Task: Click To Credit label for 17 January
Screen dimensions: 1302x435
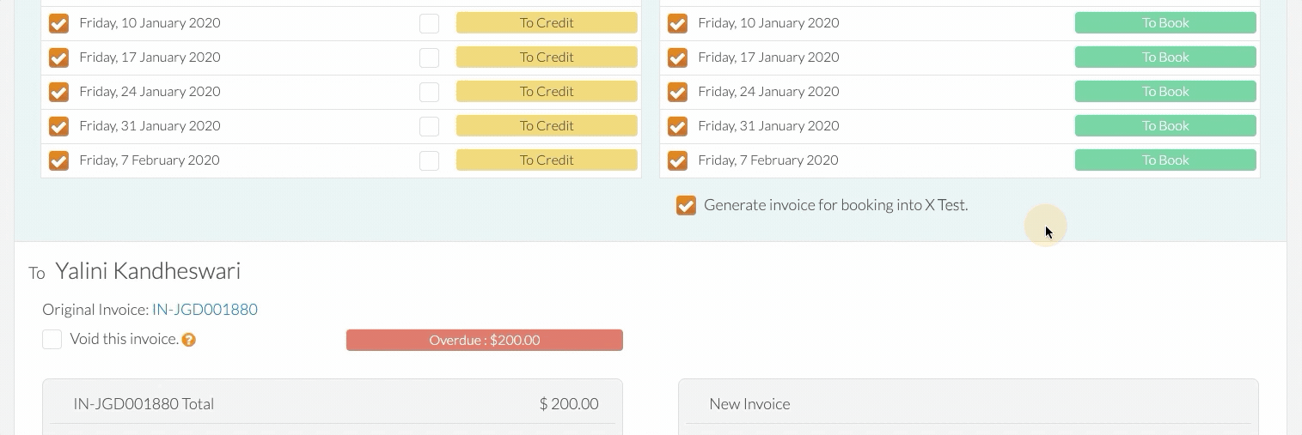Action: coord(547,57)
